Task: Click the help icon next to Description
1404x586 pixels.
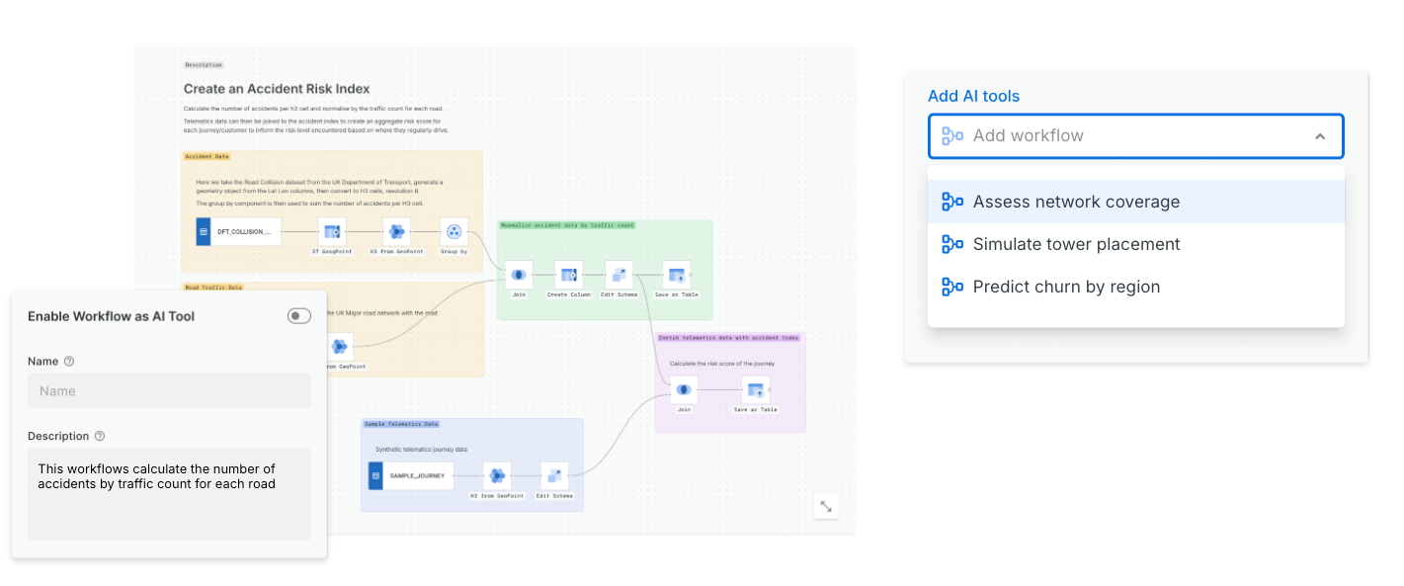Action: (100, 437)
